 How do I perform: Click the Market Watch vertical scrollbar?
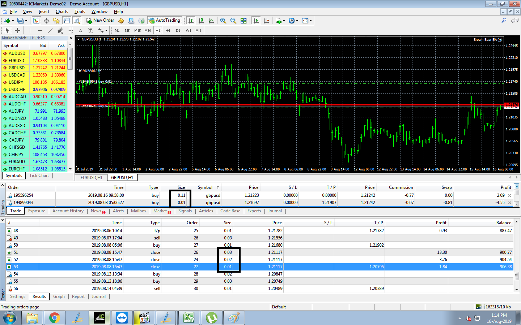click(70, 58)
